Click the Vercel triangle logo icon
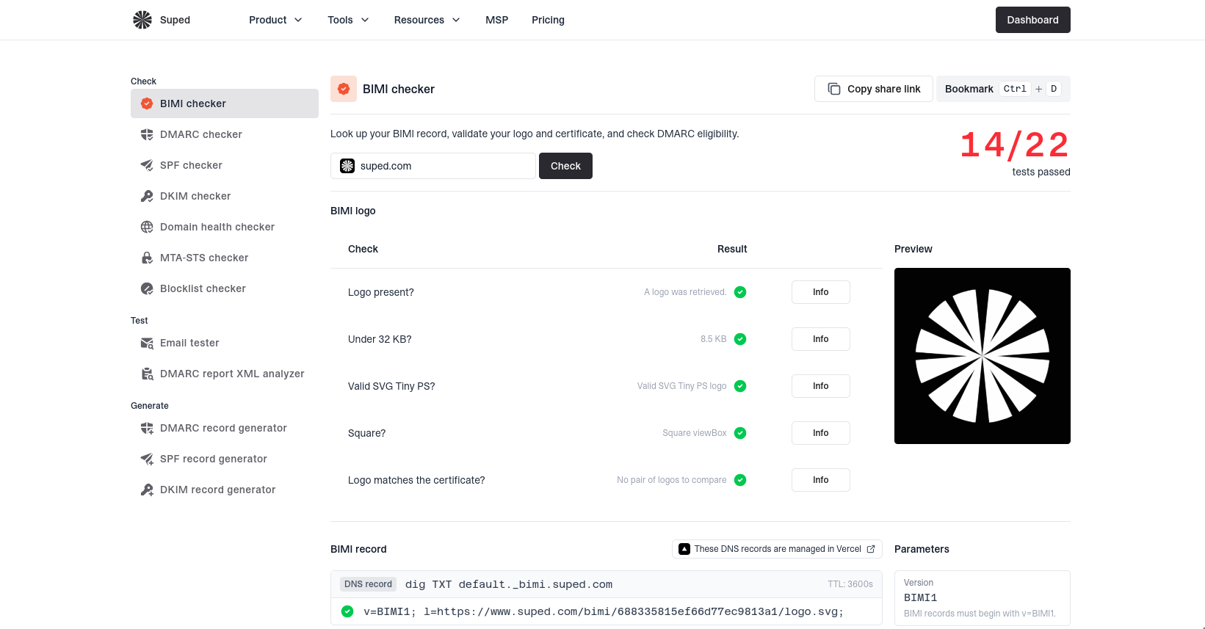 tap(684, 549)
